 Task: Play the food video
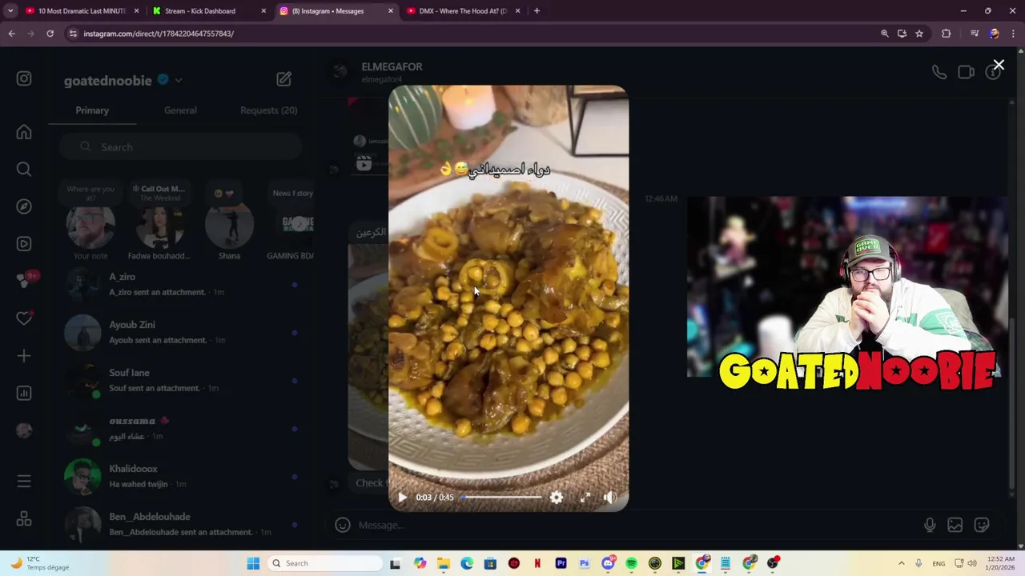pos(402,498)
